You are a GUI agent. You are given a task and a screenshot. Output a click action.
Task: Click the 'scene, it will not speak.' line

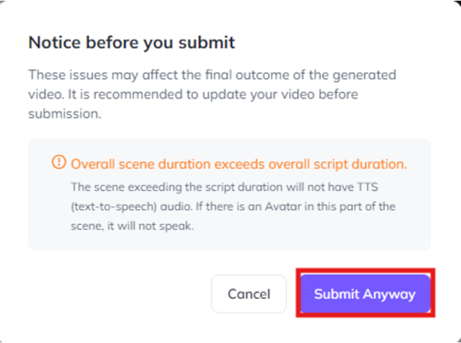tap(132, 226)
